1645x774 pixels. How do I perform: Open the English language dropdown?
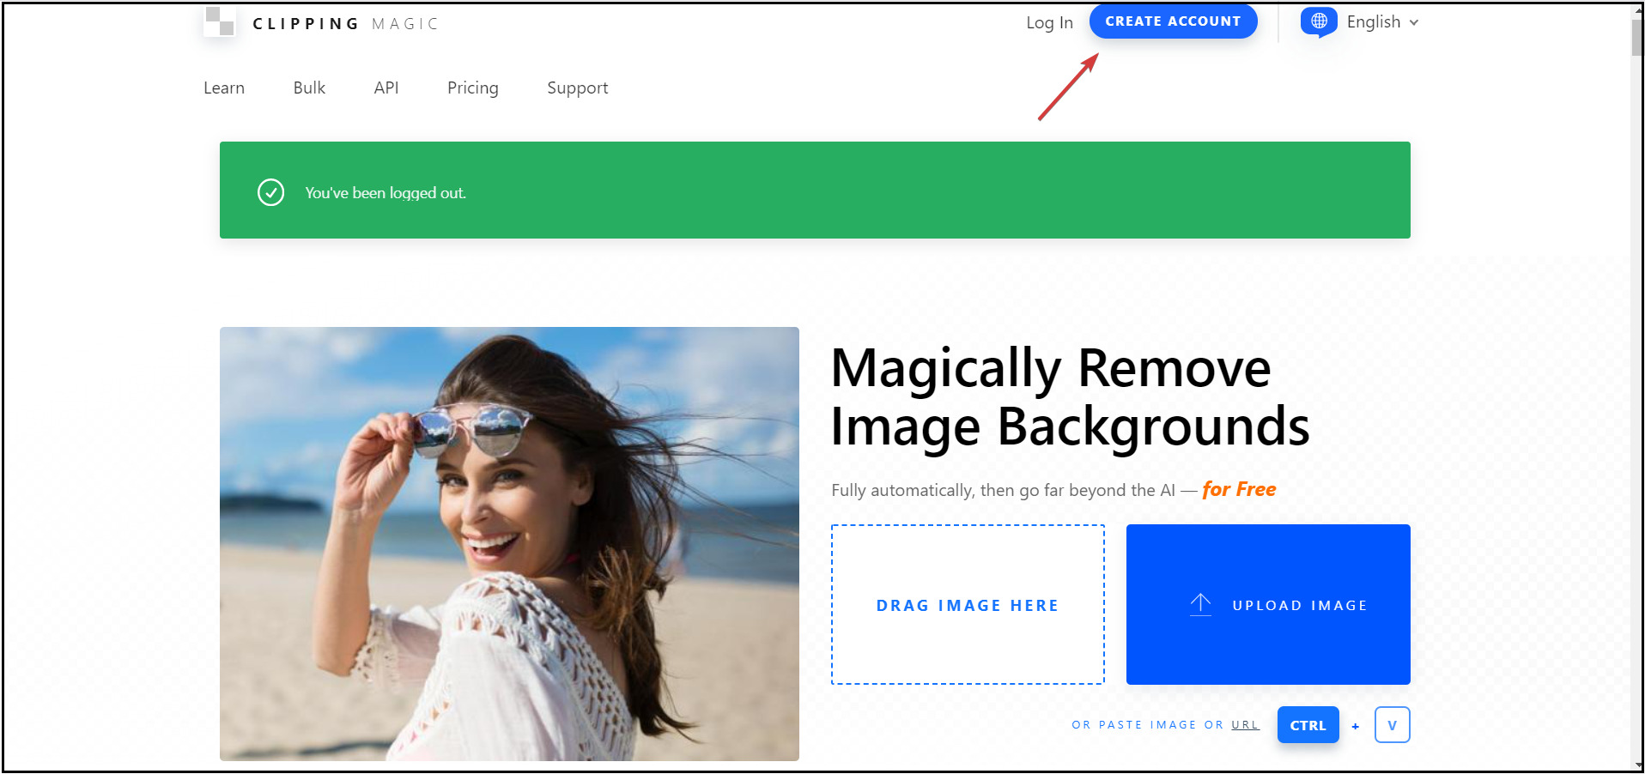[x=1382, y=22]
